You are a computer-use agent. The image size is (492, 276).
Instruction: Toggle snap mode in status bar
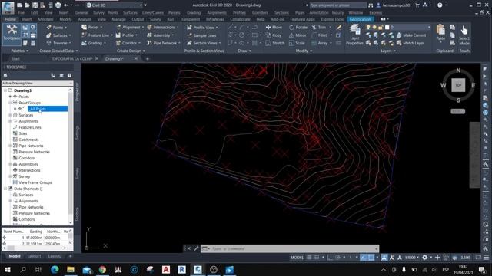(317, 258)
